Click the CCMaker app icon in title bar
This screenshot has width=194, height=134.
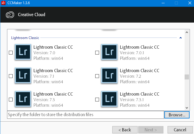click(x=3, y=3)
